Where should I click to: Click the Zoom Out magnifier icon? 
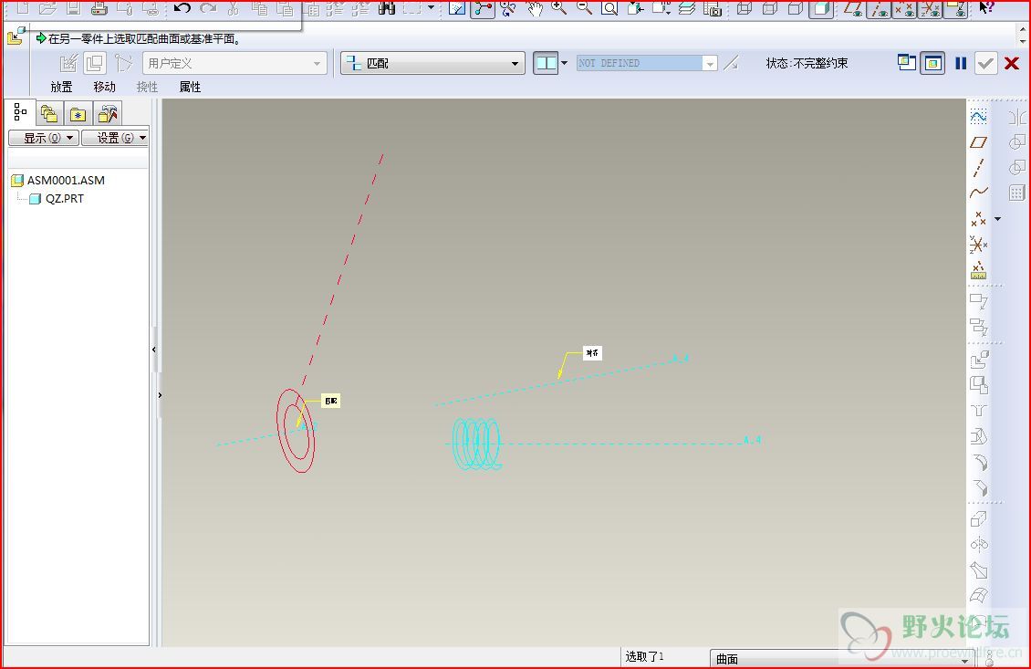(x=584, y=8)
